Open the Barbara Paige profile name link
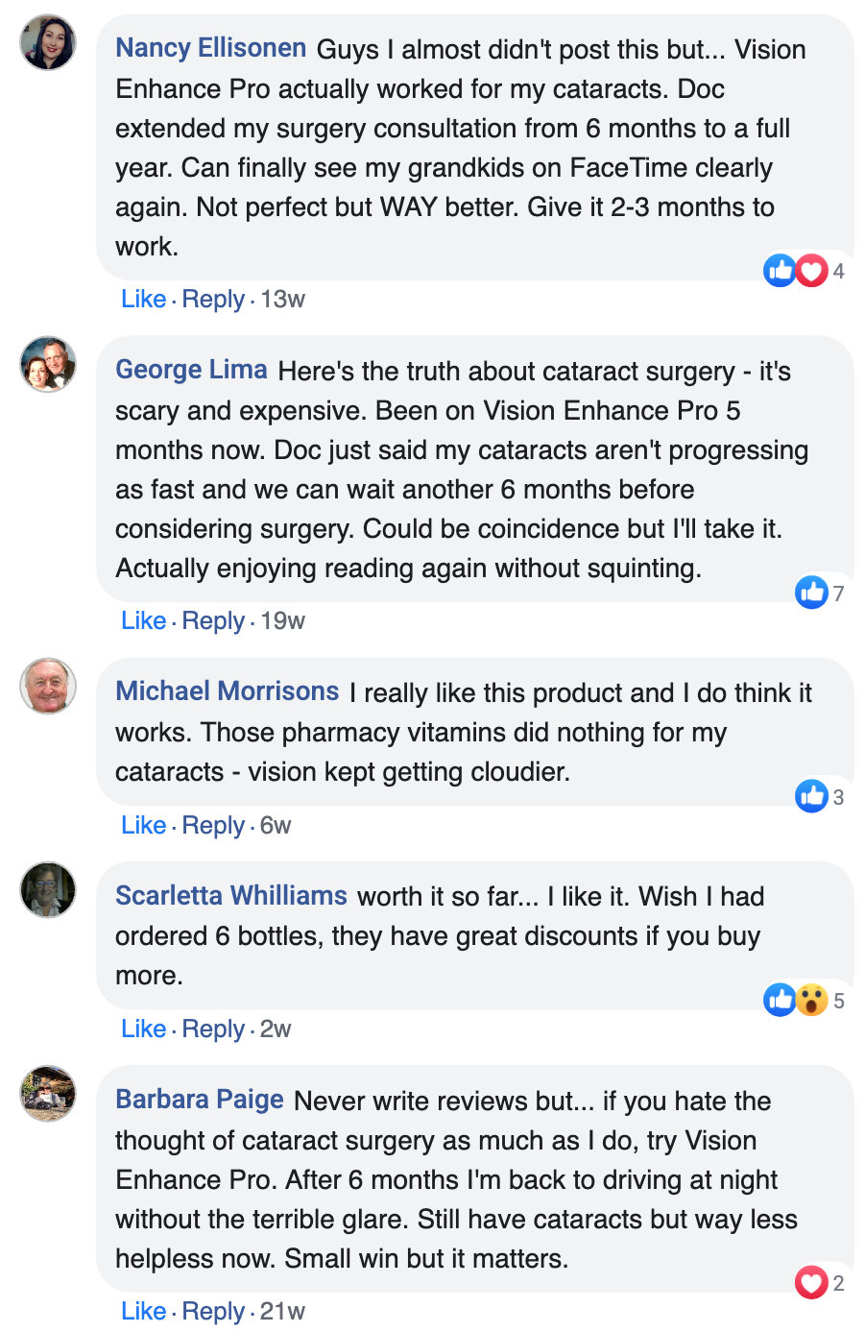865x1332 pixels. tap(200, 1100)
